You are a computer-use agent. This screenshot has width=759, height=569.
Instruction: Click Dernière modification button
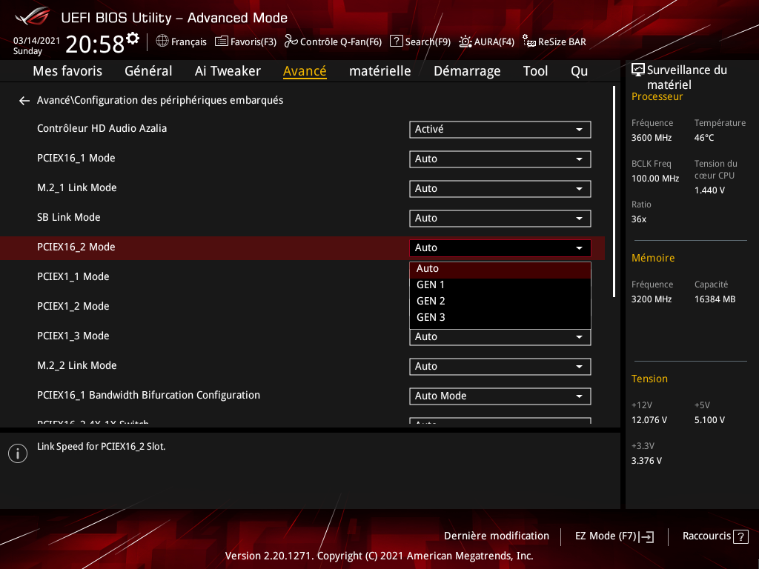496,536
